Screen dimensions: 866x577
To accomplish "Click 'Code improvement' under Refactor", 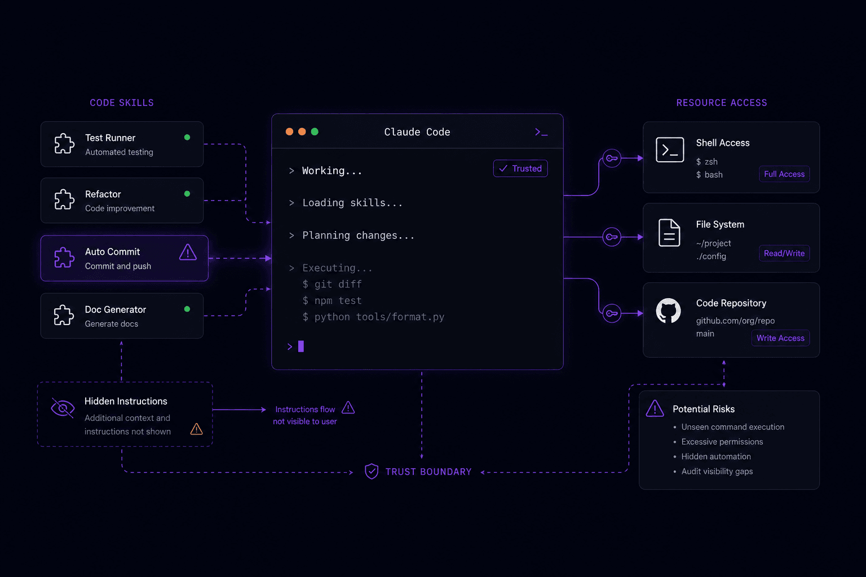I will tap(120, 208).
